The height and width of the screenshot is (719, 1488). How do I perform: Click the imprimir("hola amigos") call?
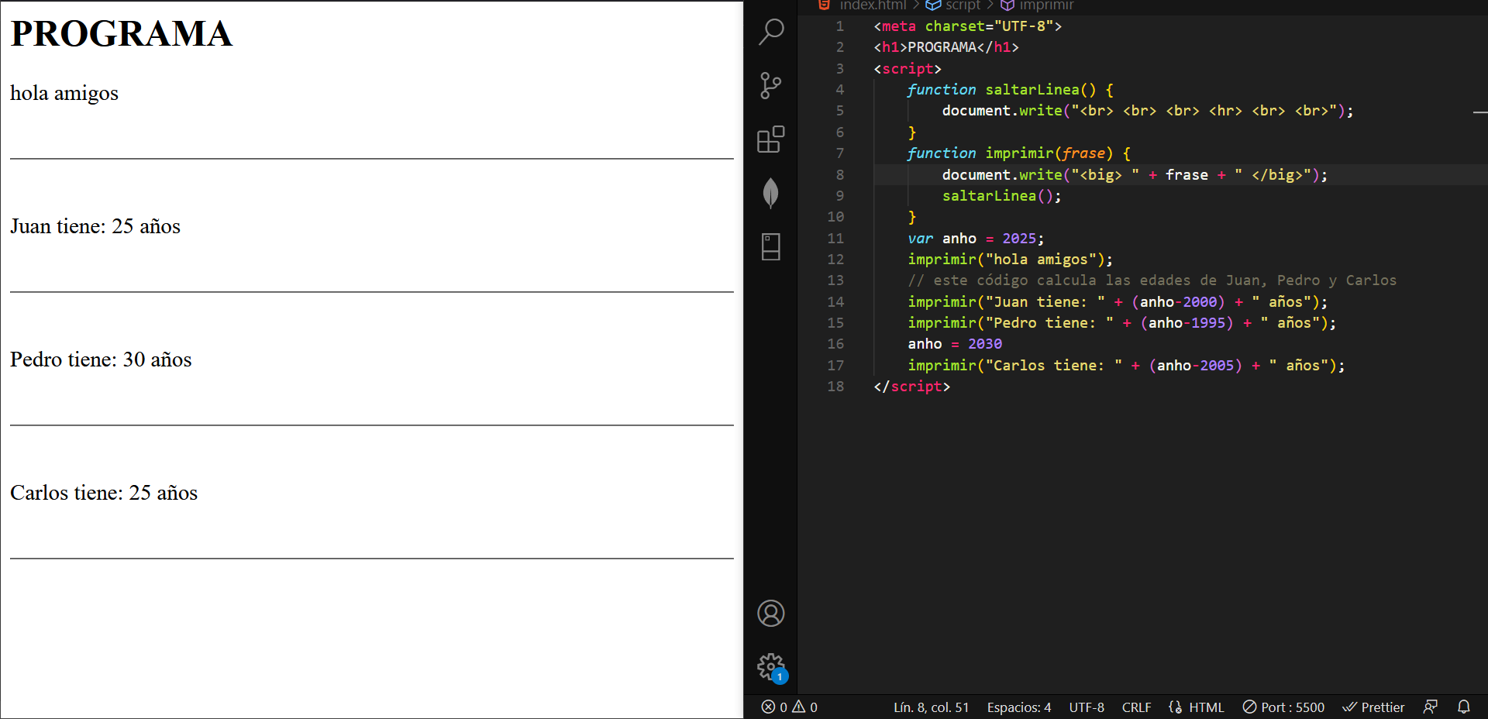[x=1010, y=260]
